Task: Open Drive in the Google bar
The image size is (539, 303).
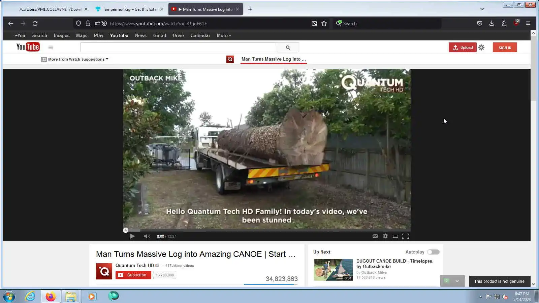Action: coord(178,36)
